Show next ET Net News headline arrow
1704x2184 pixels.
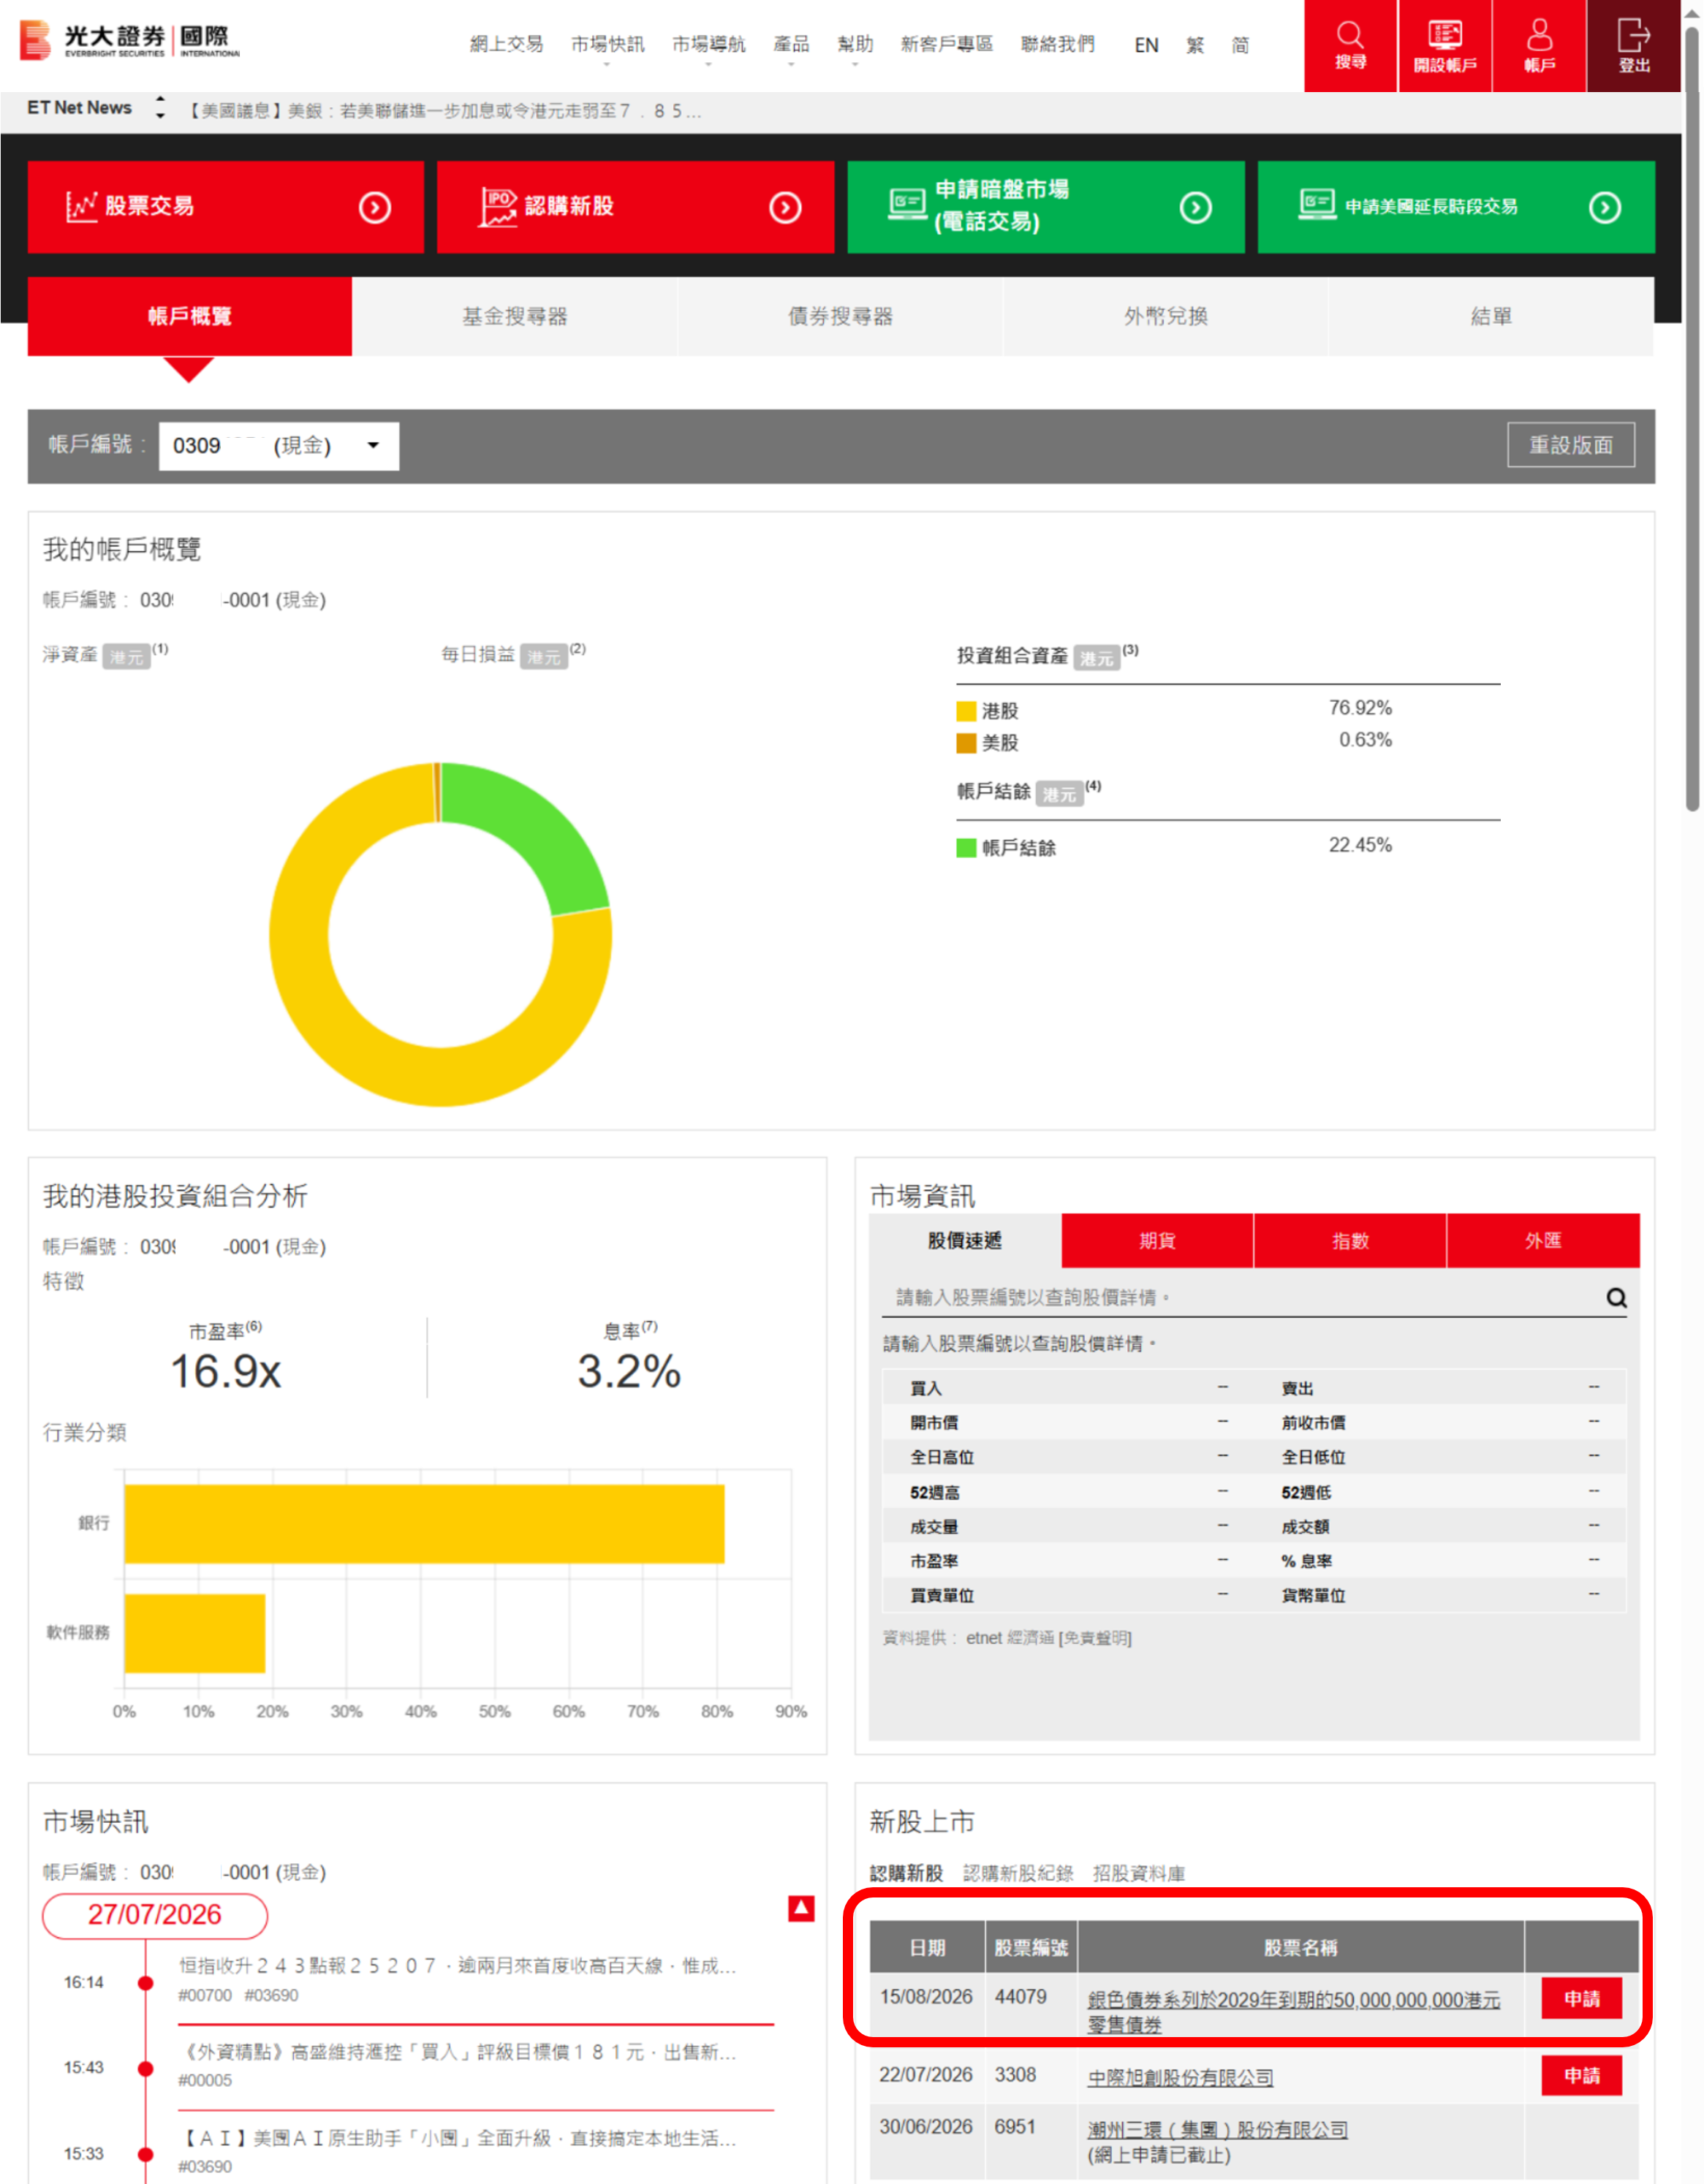pyautogui.click(x=160, y=116)
